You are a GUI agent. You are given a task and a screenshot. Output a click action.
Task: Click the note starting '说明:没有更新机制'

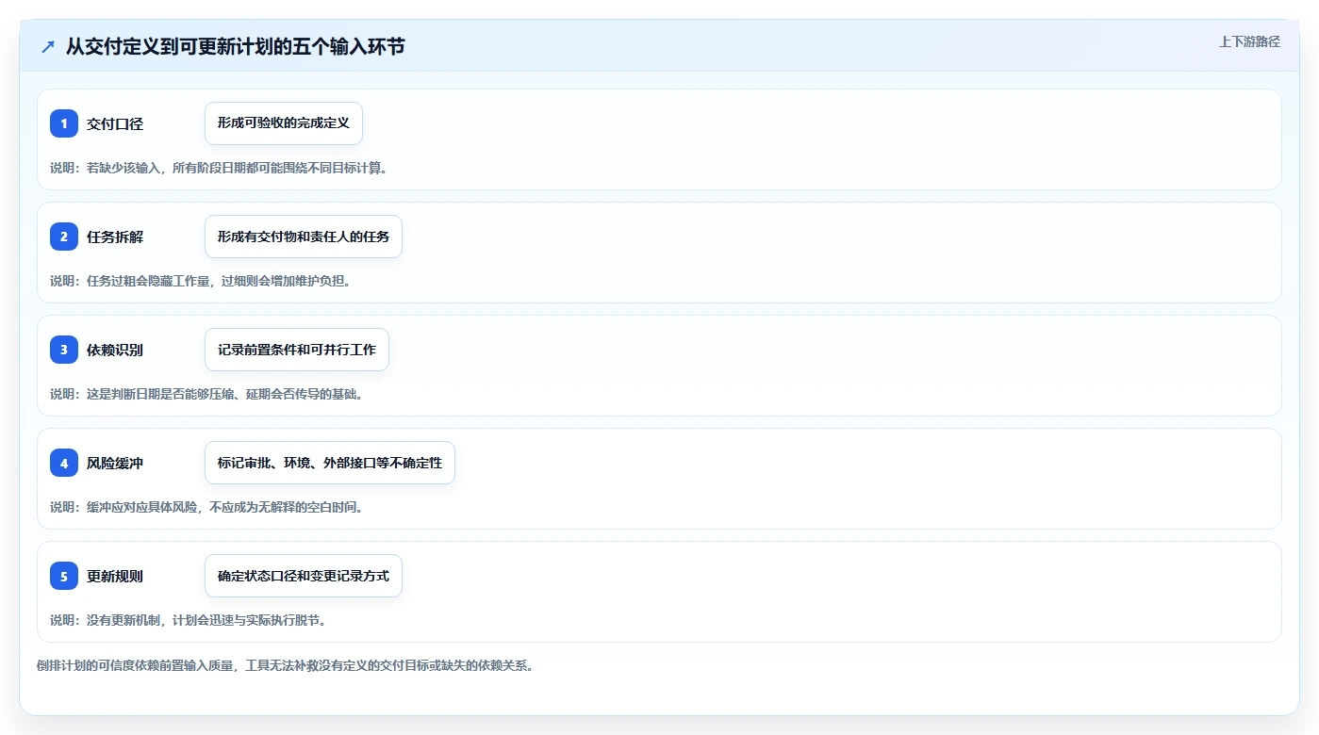pos(189,620)
